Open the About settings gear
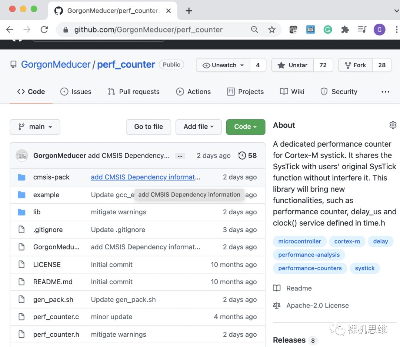 [x=393, y=125]
